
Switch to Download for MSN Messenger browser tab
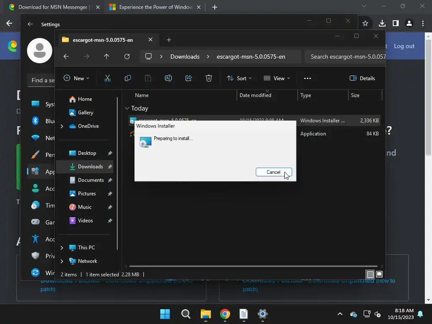53,7
